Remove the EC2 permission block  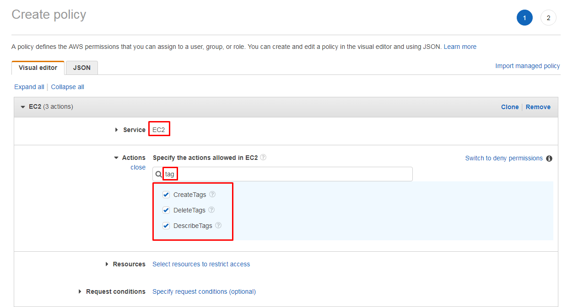[x=538, y=107]
